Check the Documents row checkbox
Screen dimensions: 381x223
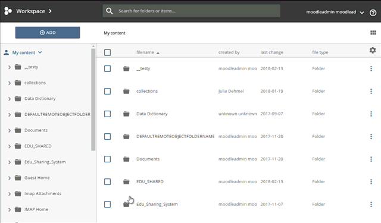click(107, 159)
